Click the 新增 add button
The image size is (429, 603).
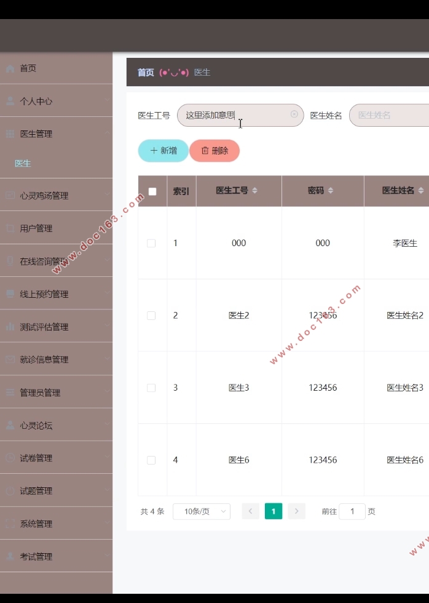[x=163, y=151]
